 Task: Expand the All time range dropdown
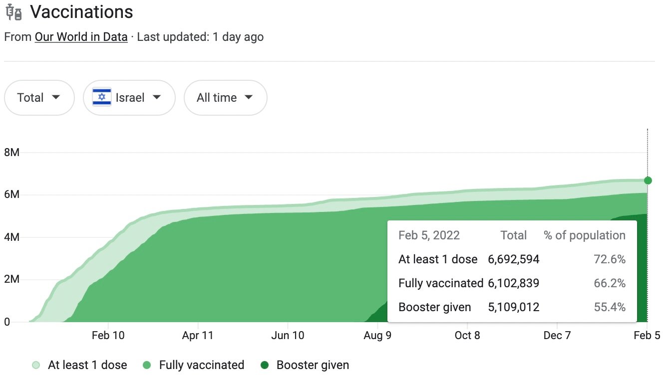coord(225,97)
